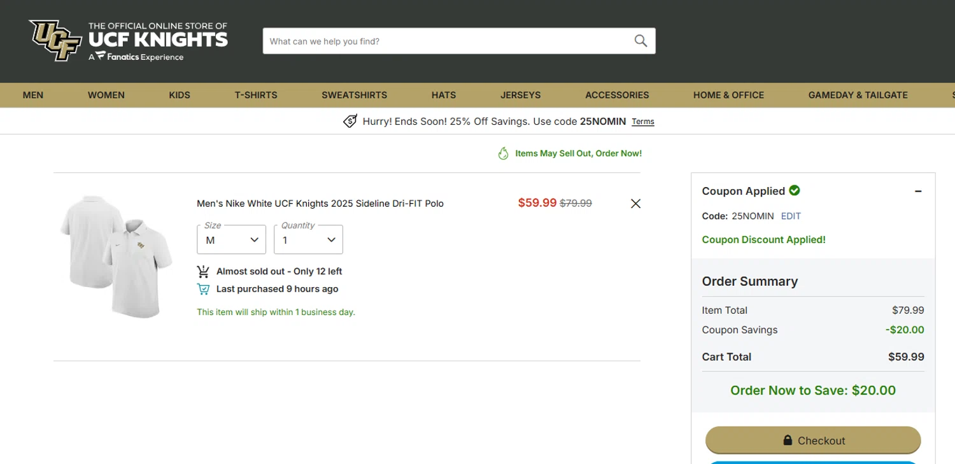
Task: Collapse the Coupon Applied section
Action: tap(918, 192)
